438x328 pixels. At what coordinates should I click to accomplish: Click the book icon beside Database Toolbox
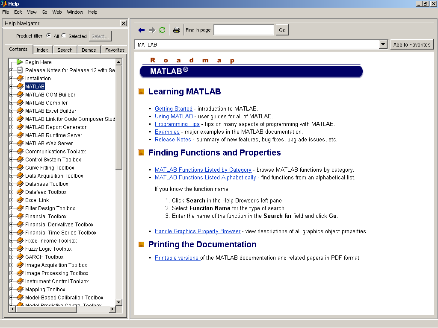pos(20,183)
